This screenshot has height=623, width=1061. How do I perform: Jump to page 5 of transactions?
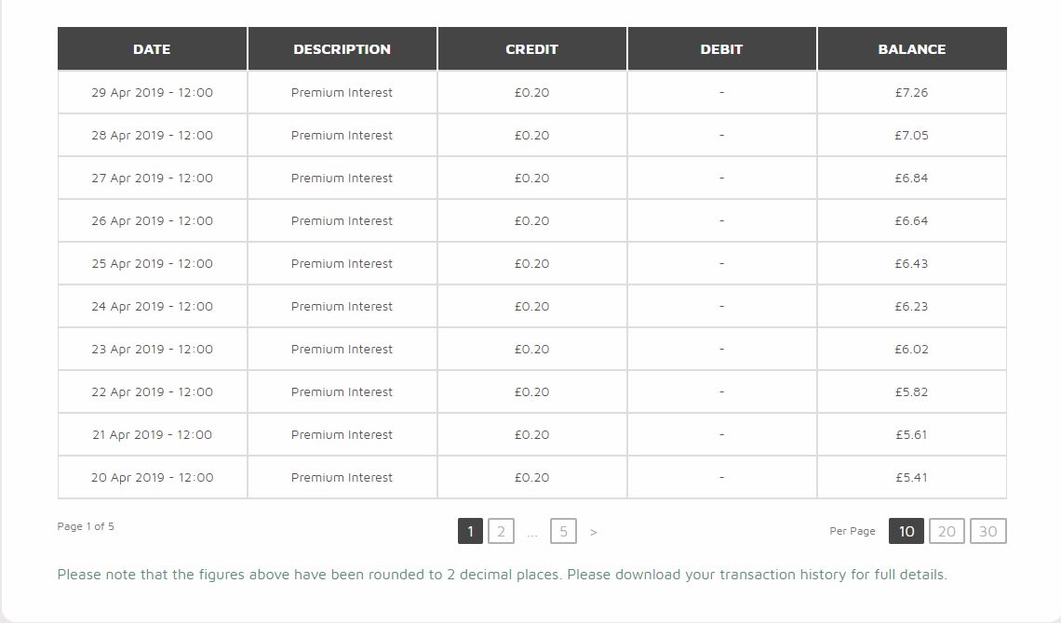[563, 531]
